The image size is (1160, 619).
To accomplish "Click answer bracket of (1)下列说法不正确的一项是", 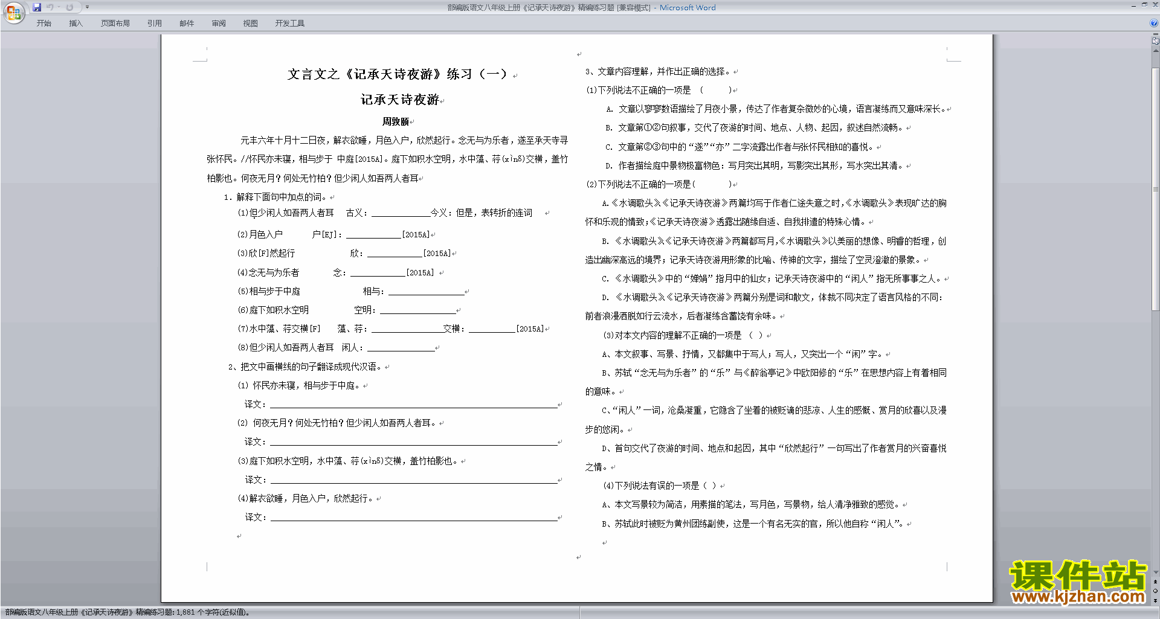I will (716, 90).
